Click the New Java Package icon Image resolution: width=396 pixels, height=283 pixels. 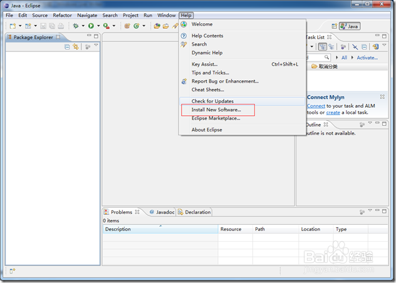pos(127,26)
